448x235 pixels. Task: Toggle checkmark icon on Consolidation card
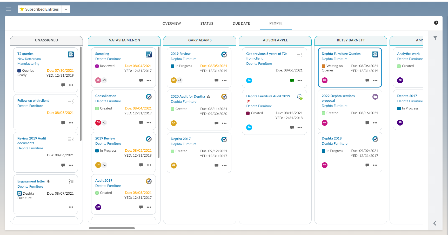click(149, 97)
